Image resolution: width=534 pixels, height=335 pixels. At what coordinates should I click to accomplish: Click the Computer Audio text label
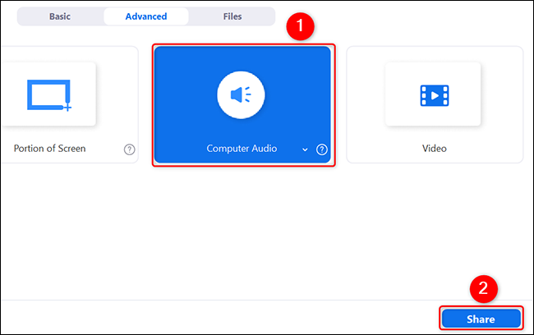coord(242,149)
